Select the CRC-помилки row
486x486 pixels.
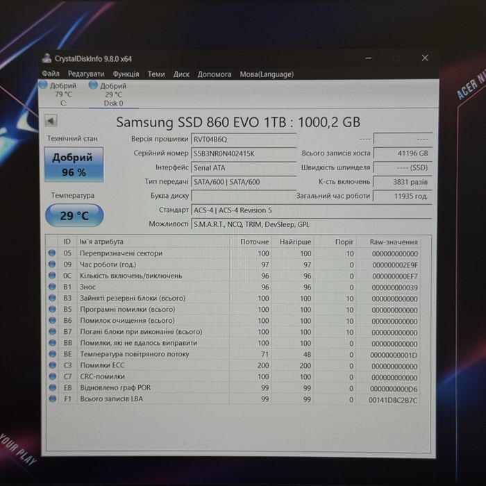click(233, 376)
